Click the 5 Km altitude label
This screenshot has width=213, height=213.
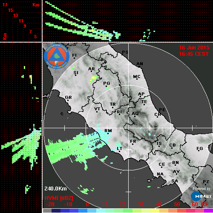pyautogui.click(x=35, y=37)
